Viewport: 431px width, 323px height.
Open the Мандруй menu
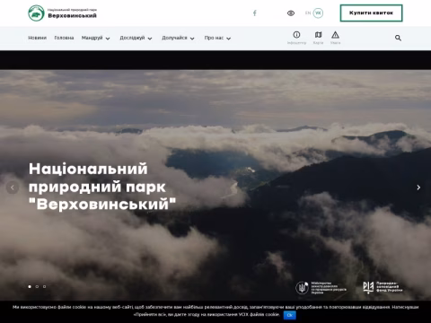[x=92, y=38]
